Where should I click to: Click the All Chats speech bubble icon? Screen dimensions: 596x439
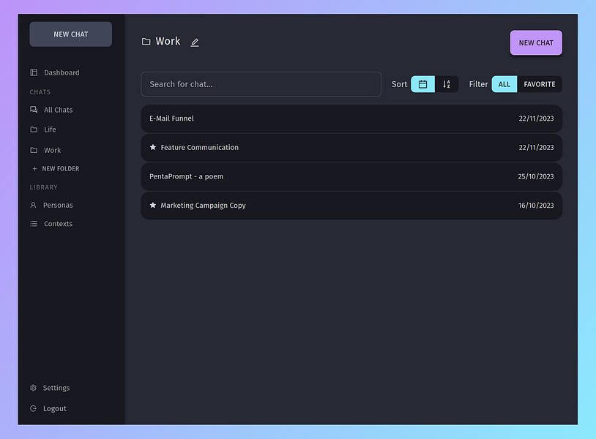(34, 110)
